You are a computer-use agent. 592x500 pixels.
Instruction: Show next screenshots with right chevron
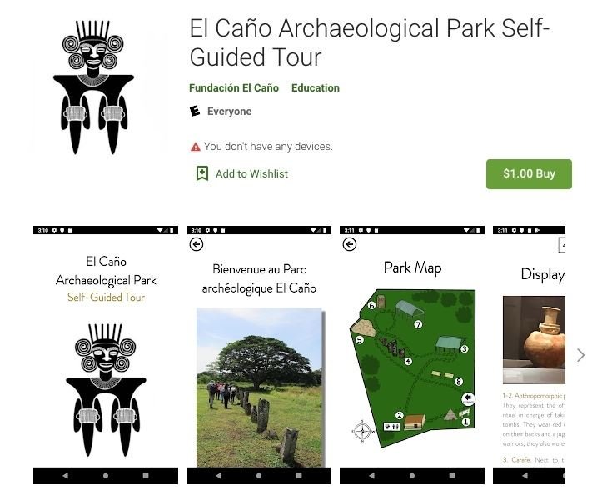coord(580,355)
